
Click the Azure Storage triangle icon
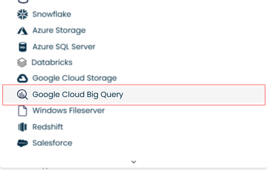pyautogui.click(x=23, y=31)
